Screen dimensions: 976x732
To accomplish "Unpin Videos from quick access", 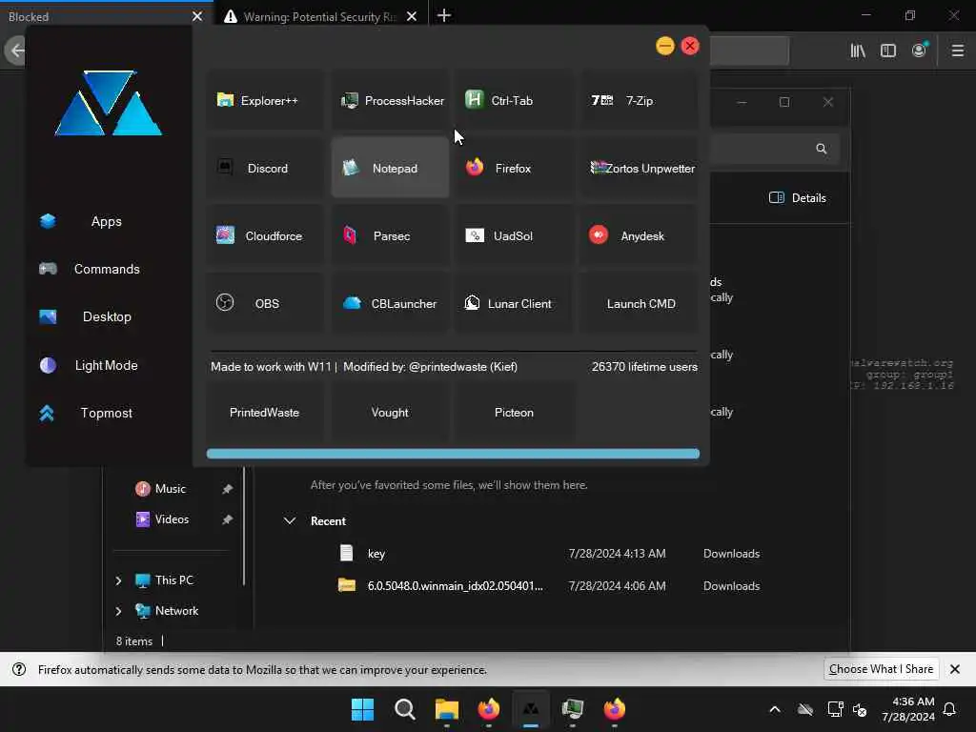I will click(x=227, y=519).
